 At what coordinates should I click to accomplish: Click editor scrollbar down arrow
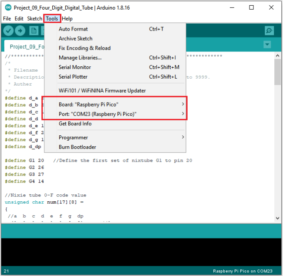(x=277, y=218)
